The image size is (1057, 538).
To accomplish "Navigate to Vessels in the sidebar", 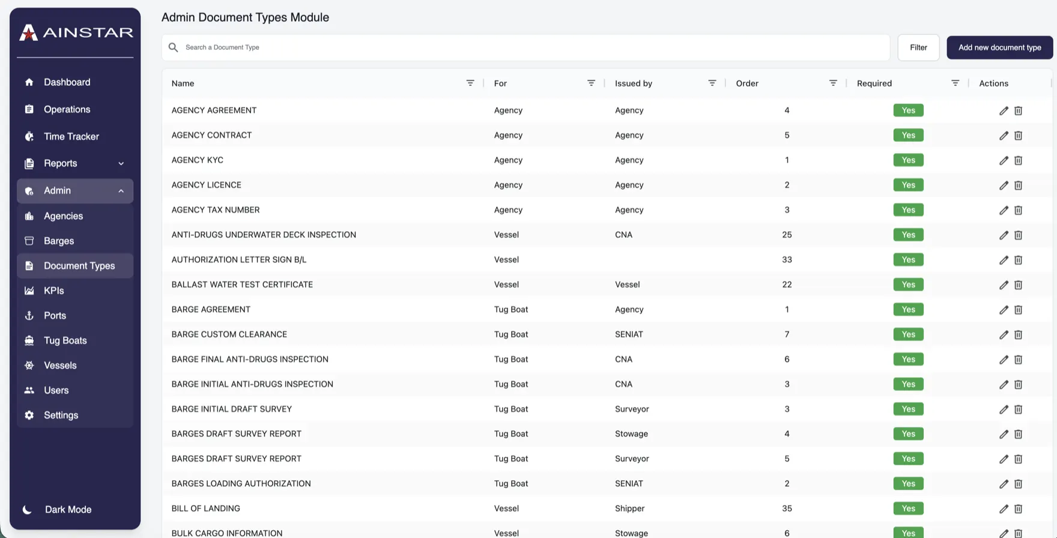I will pos(75,366).
